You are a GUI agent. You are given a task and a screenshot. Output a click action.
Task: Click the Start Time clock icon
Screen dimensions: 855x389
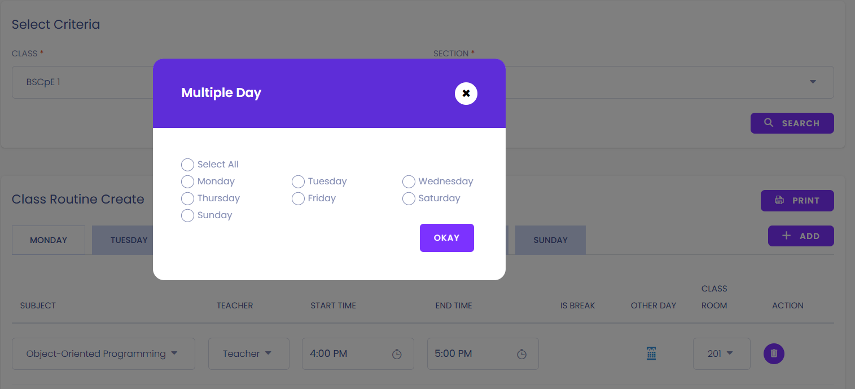(x=397, y=354)
